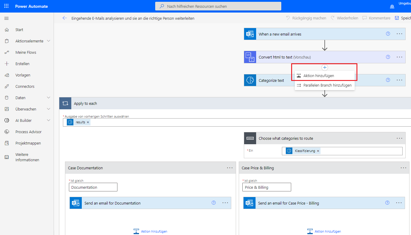Image resolution: width=411 pixels, height=235 pixels.
Task: Focus the 'Nach hilfreichen Ressourcen suchen' search box
Action: (x=218, y=6)
